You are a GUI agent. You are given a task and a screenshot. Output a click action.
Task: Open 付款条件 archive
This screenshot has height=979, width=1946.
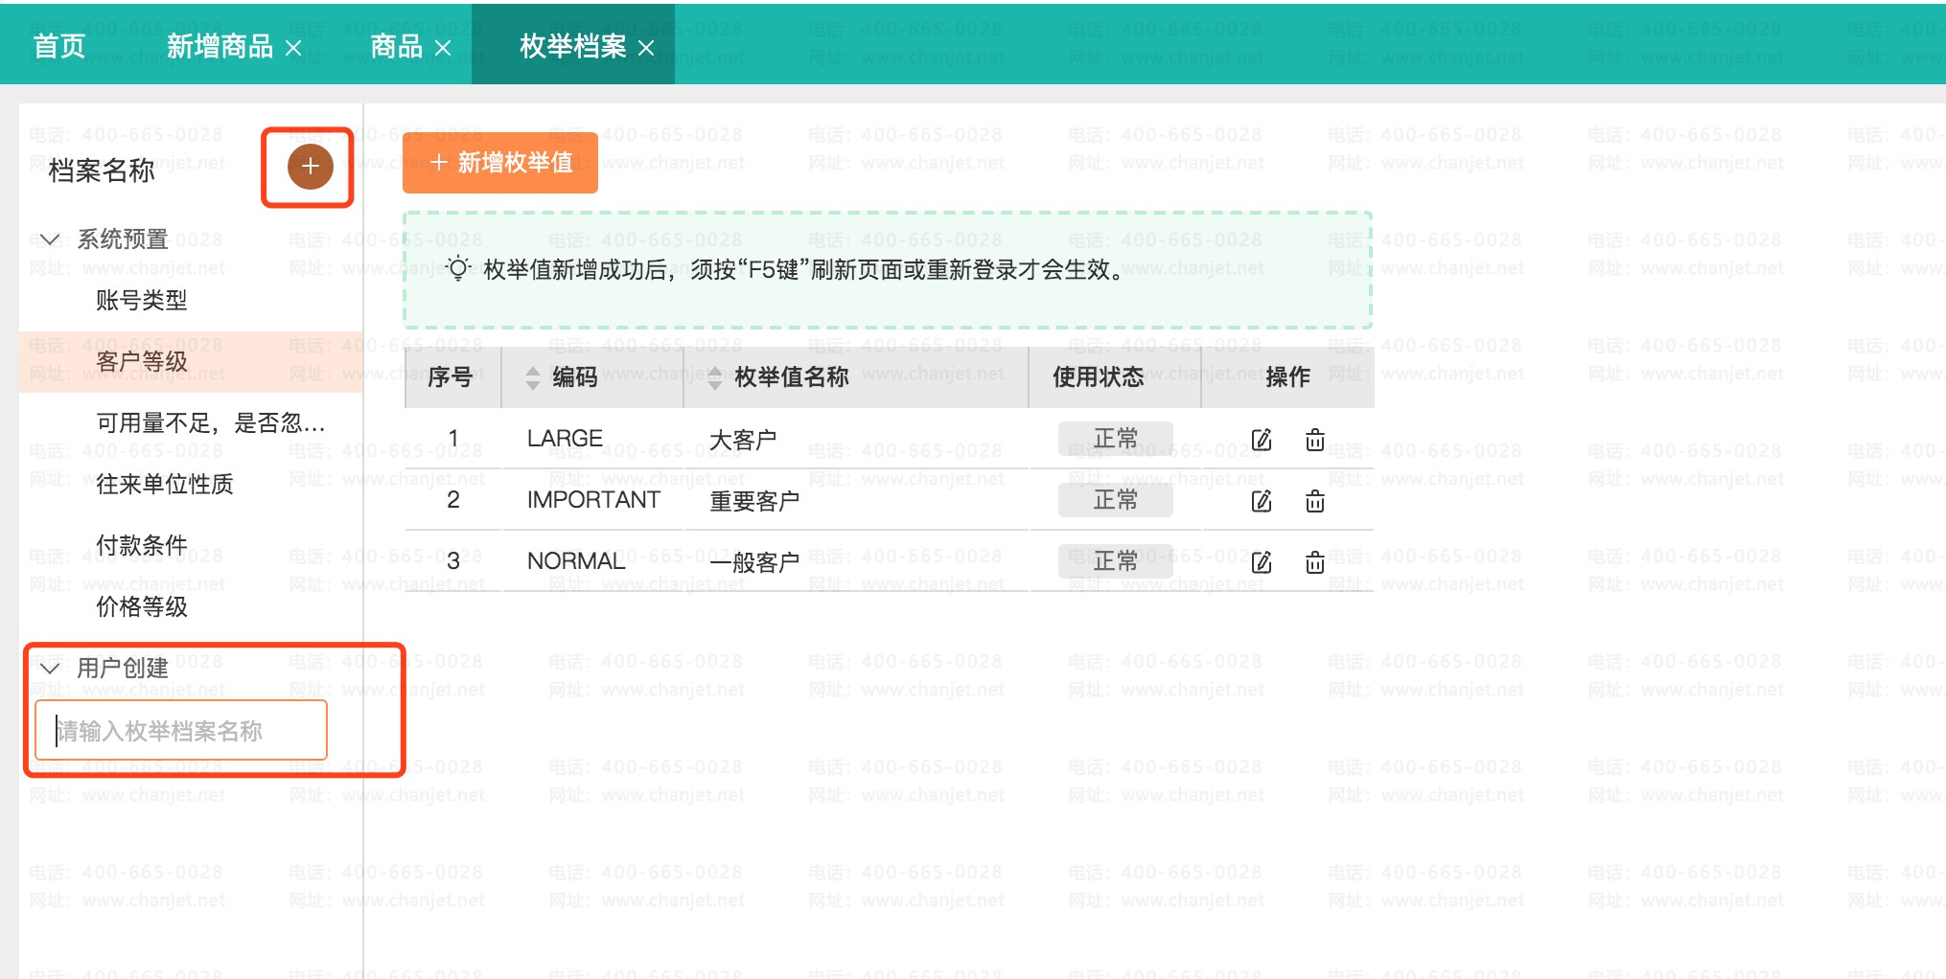click(x=142, y=546)
